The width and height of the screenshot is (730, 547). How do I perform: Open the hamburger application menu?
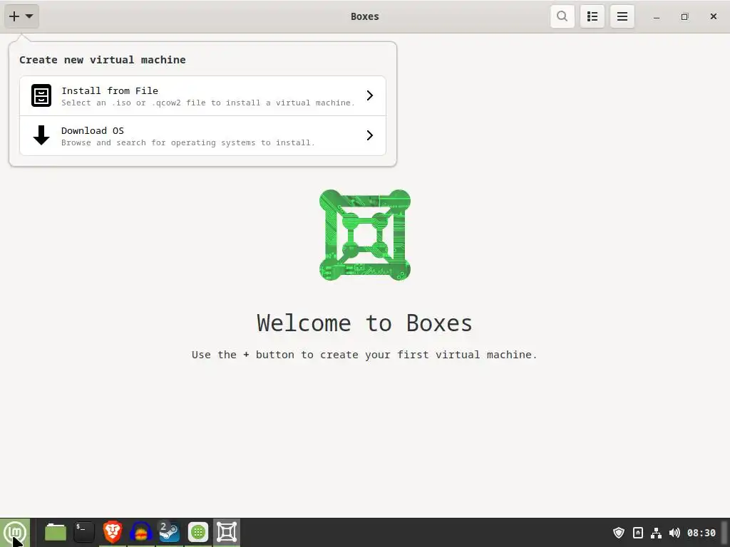(x=622, y=16)
